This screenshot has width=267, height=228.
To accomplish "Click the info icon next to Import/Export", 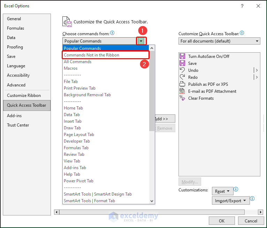I will [252, 199].
